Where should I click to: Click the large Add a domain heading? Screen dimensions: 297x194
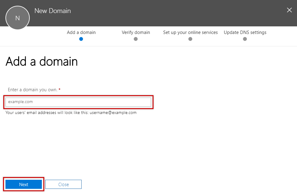click(x=42, y=62)
